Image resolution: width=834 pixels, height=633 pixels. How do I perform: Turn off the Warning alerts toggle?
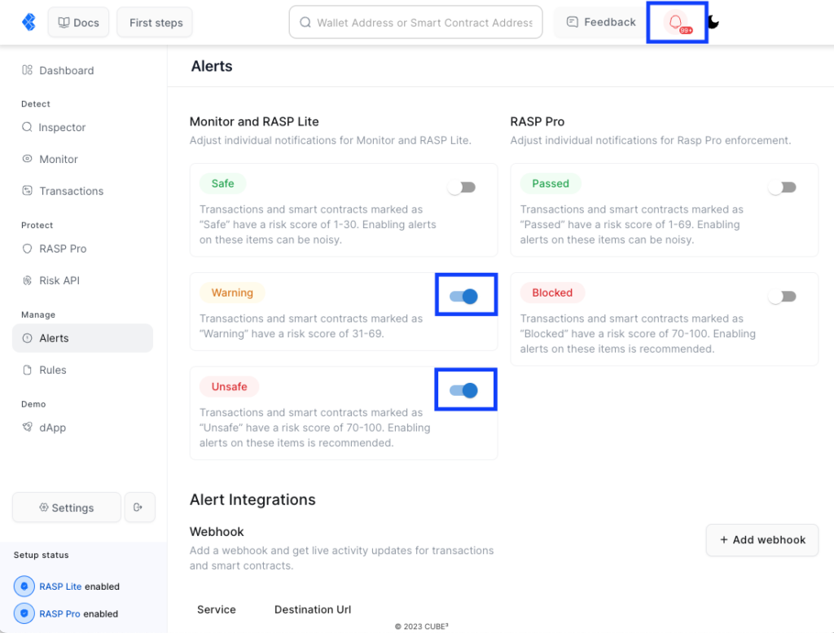pos(463,297)
